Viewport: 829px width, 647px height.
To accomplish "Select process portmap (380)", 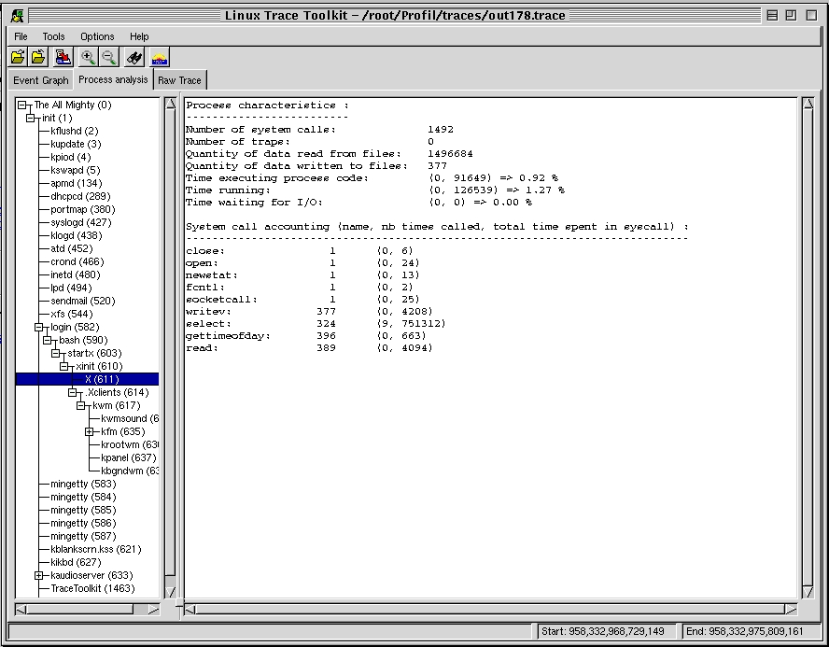I will (x=82, y=209).
